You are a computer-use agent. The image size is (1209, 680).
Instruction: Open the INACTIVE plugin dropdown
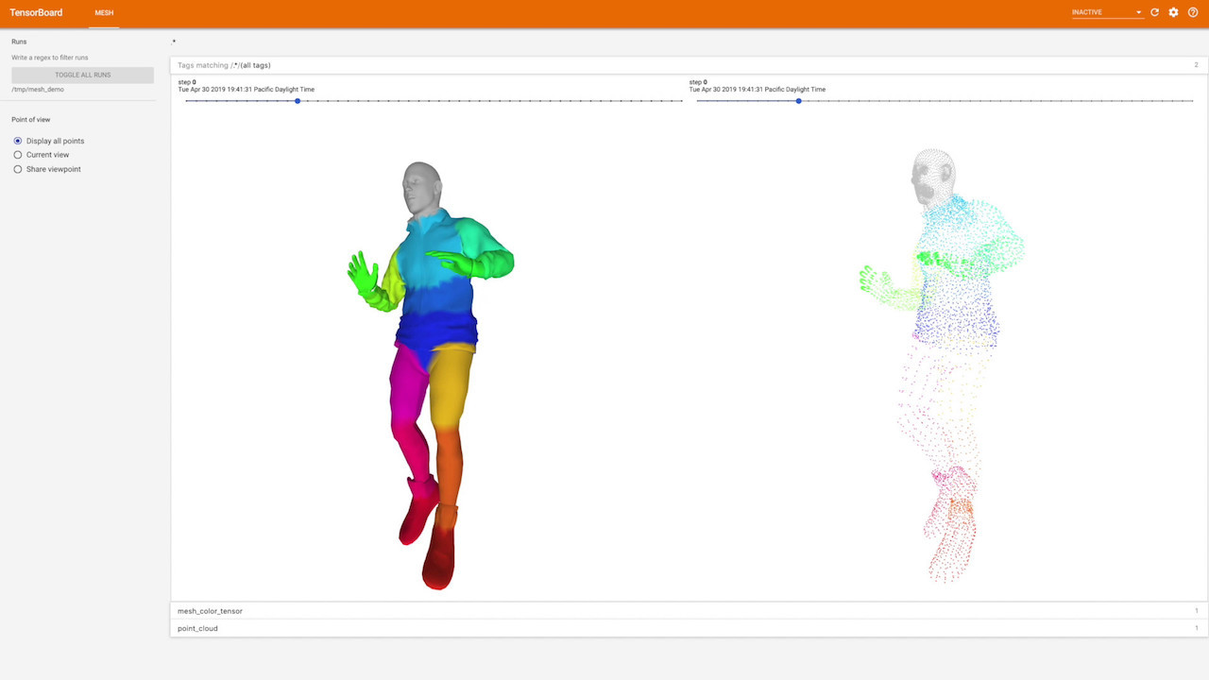click(x=1107, y=12)
